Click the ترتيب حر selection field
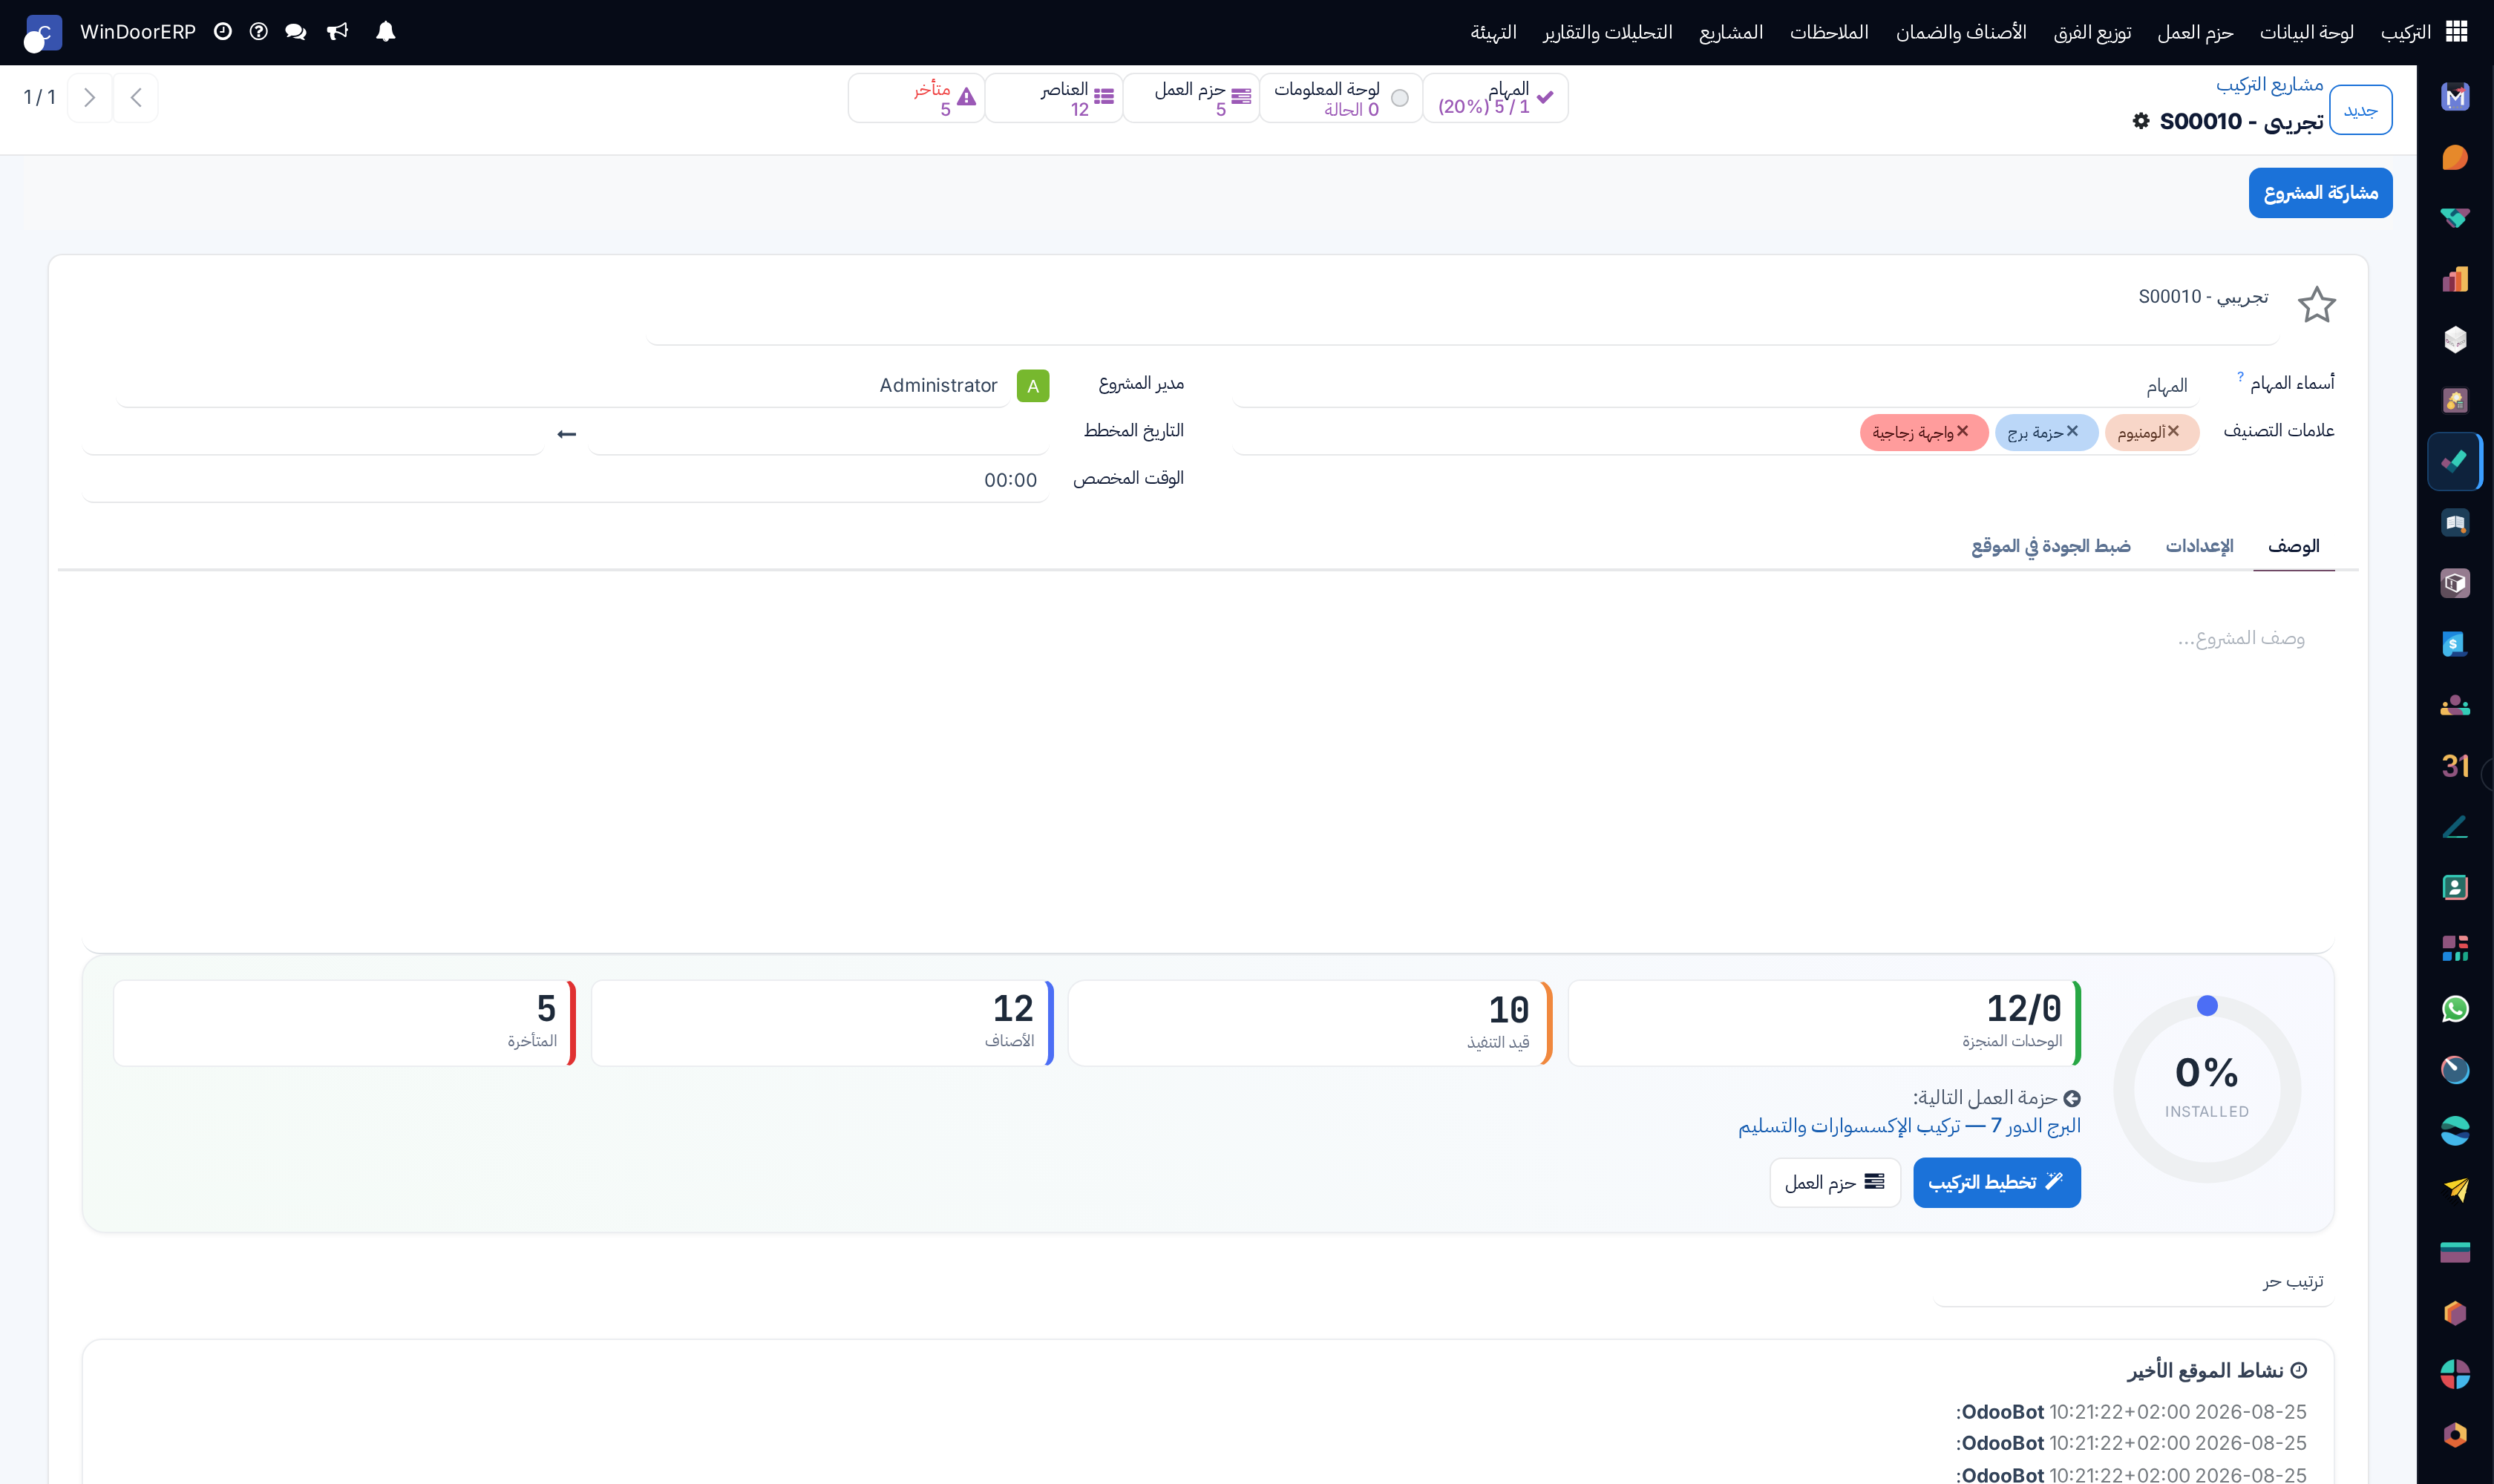The width and height of the screenshot is (2494, 1484). (2133, 1281)
